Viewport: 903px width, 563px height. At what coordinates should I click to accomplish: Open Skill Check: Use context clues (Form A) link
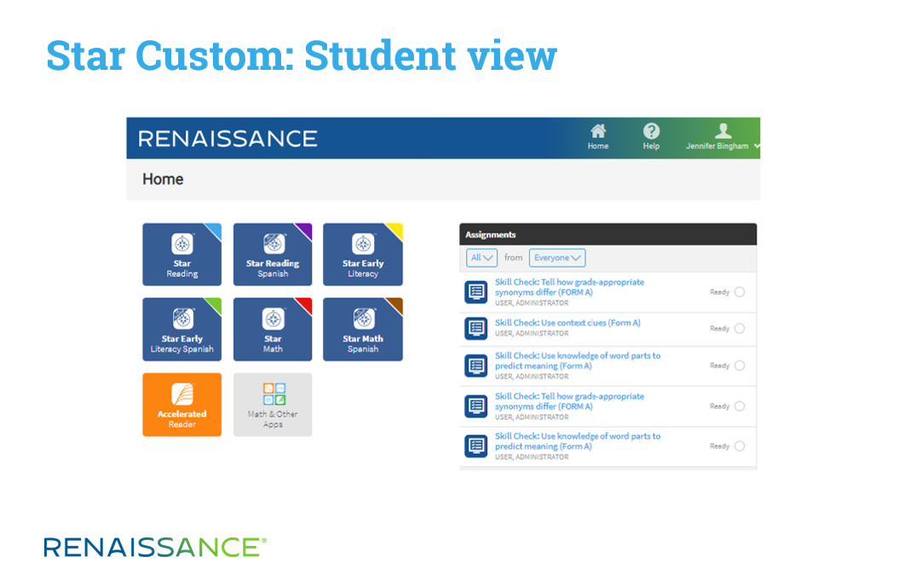pos(567,323)
